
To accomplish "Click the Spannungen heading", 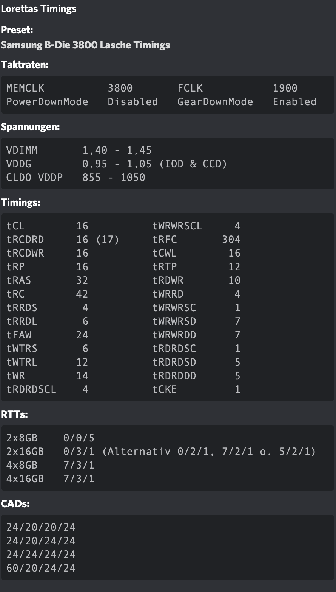I will click(30, 127).
